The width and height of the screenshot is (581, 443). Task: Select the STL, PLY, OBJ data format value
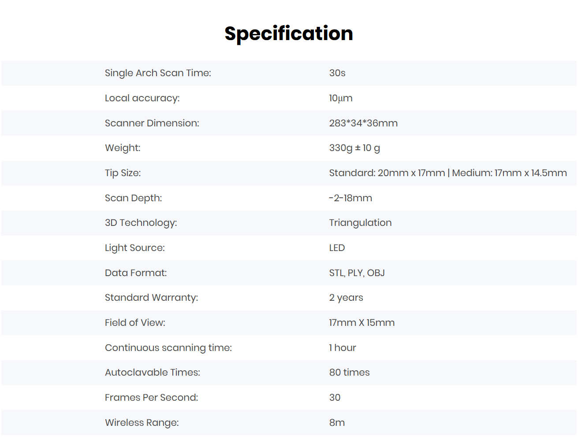357,273
